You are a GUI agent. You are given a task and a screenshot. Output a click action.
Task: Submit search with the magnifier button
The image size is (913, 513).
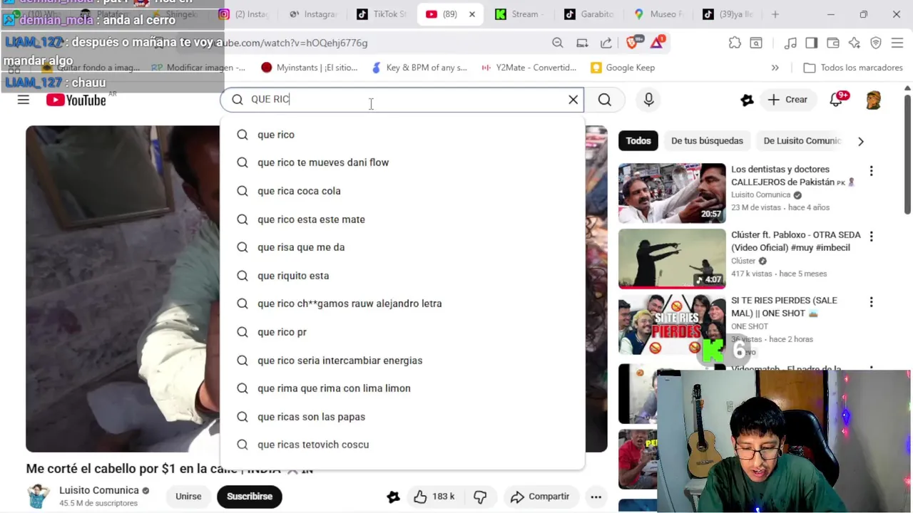(x=605, y=100)
